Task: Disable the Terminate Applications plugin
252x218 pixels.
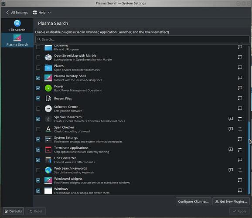Action: pyautogui.click(x=38, y=150)
